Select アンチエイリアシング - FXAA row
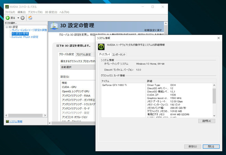This screenshot has height=155, width=226. click(x=78, y=96)
